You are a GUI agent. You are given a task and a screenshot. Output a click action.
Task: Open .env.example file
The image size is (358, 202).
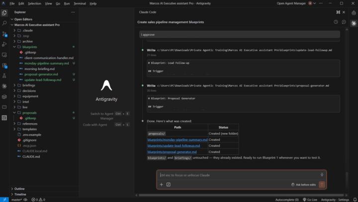tap(32, 135)
